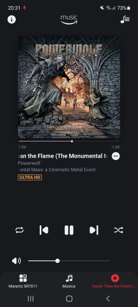Skip to the next track
This screenshot has height=307, width=138.
pyautogui.click(x=94, y=230)
